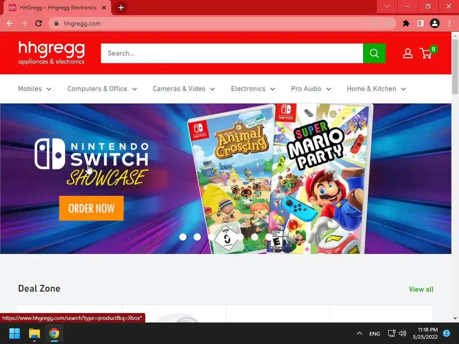Click the hhgregg.com address bar
The width and height of the screenshot is (459, 344).
coord(222,23)
